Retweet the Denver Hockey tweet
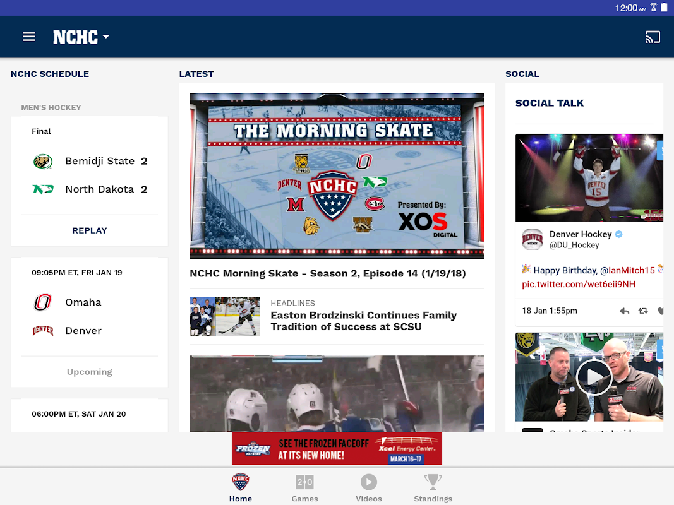This screenshot has height=505, width=674. (x=643, y=311)
